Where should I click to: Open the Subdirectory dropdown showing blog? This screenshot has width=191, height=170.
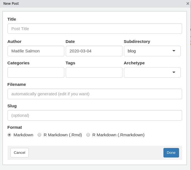[152, 51]
